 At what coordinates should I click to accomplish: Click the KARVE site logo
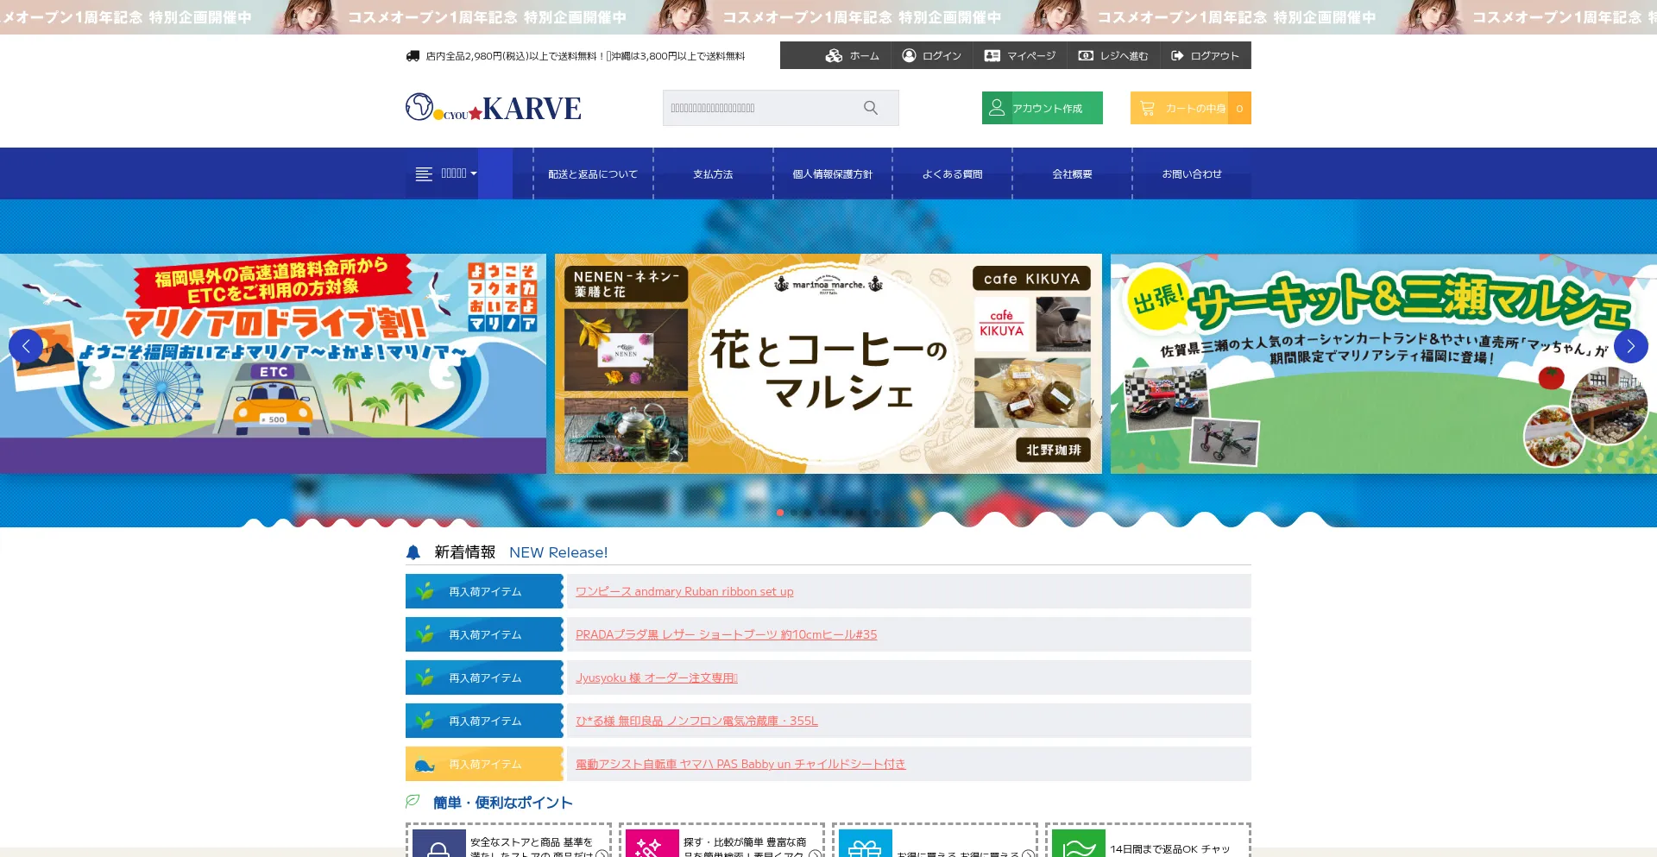(494, 108)
